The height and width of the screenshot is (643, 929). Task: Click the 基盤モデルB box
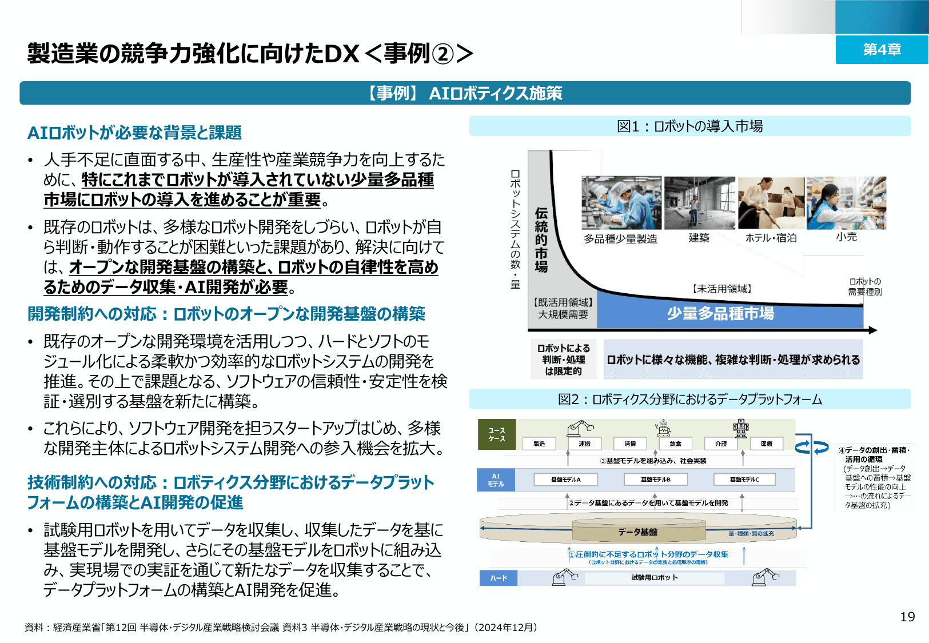(656, 480)
